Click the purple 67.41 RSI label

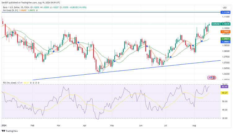pyautogui.click(x=225, y=87)
